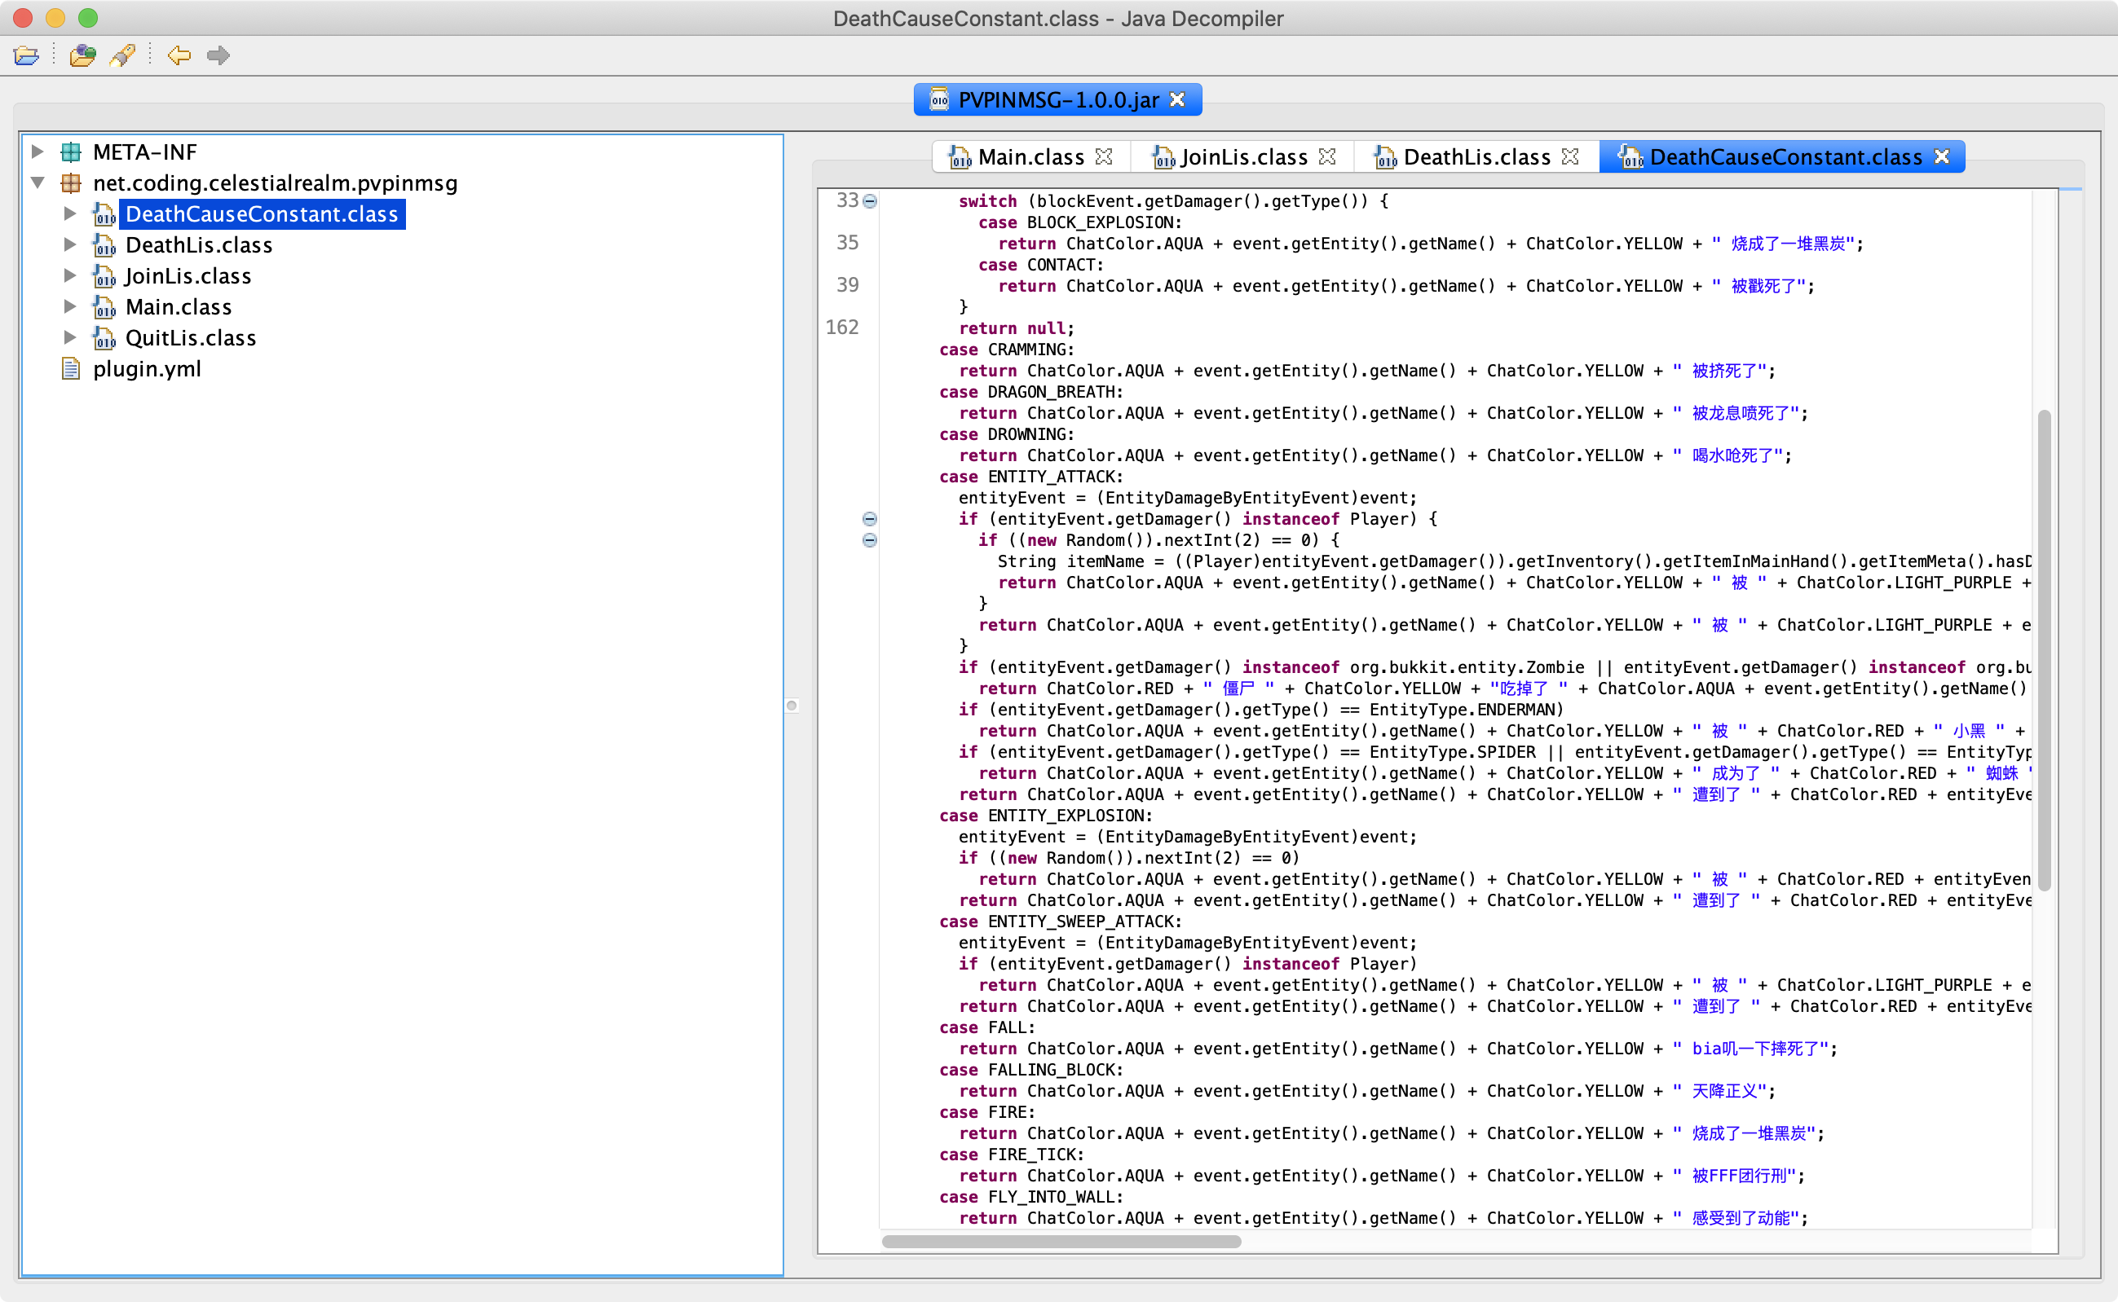The height and width of the screenshot is (1302, 2118).
Task: Collapse the net.coding.celestialrealm.pvpinmsg package
Action: pos(38,183)
